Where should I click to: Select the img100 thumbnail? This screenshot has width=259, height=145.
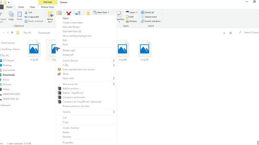(34, 50)
